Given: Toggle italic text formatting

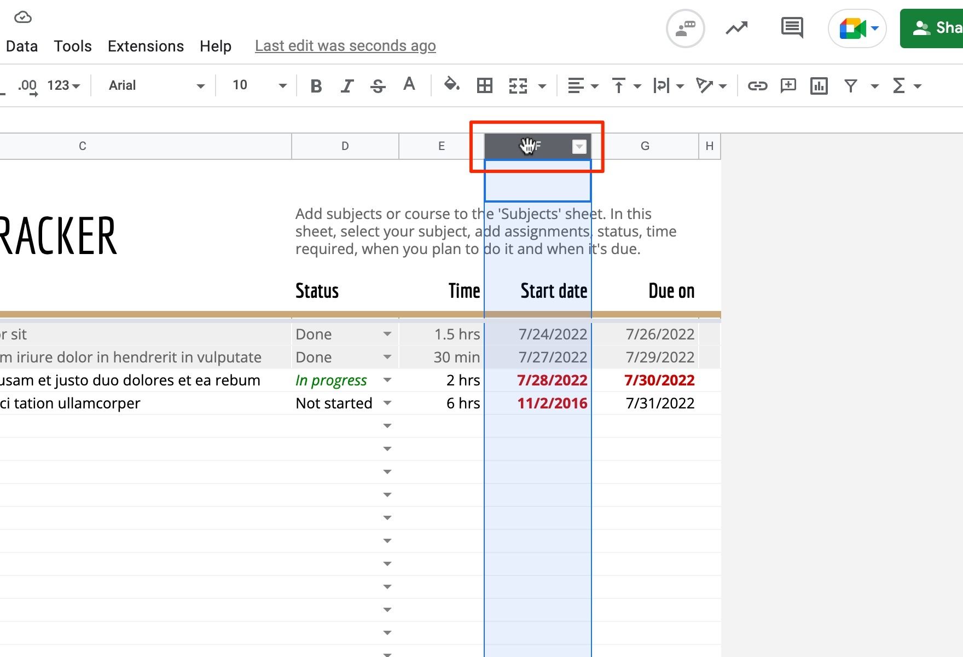Looking at the screenshot, I should [347, 86].
